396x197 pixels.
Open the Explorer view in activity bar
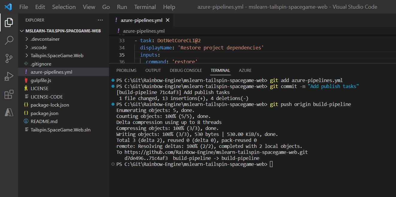pyautogui.click(x=9, y=22)
